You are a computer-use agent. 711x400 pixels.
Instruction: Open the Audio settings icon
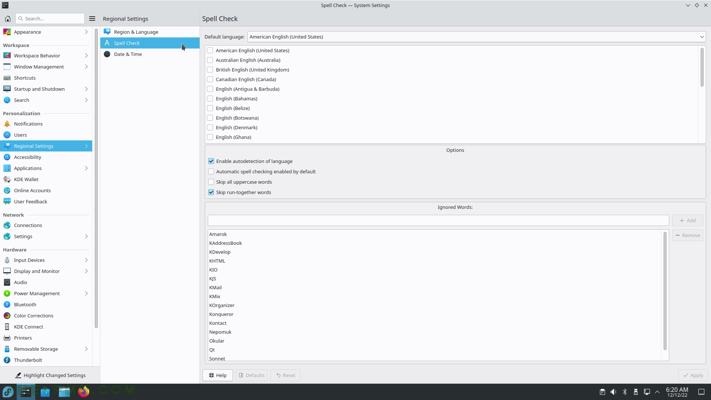(7, 282)
